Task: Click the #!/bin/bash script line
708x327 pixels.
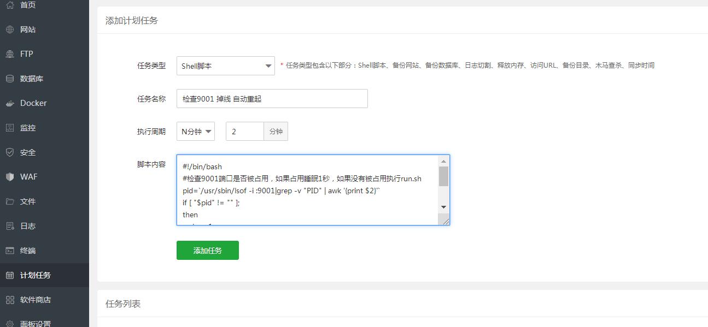Action: click(x=202, y=167)
